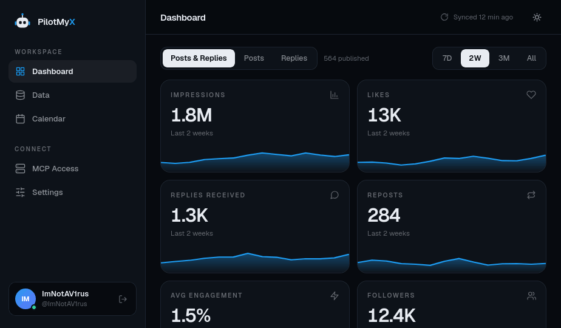This screenshot has width=561, height=328.
Task: Click the ImNotAV1rus account name
Action: [x=65, y=293]
